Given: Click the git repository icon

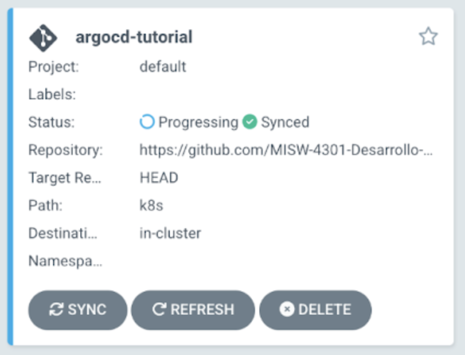Looking at the screenshot, I should 43,38.
